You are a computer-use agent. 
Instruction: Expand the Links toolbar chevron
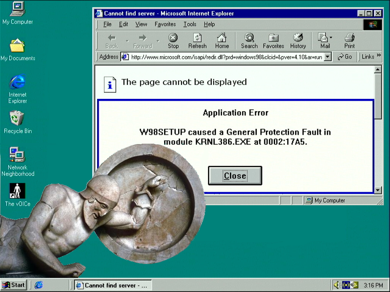[379, 56]
